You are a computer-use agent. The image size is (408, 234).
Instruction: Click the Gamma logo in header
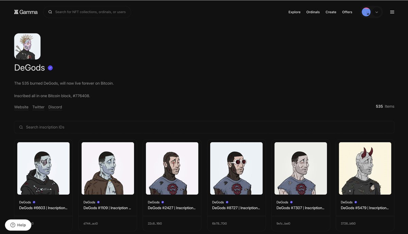(26, 12)
